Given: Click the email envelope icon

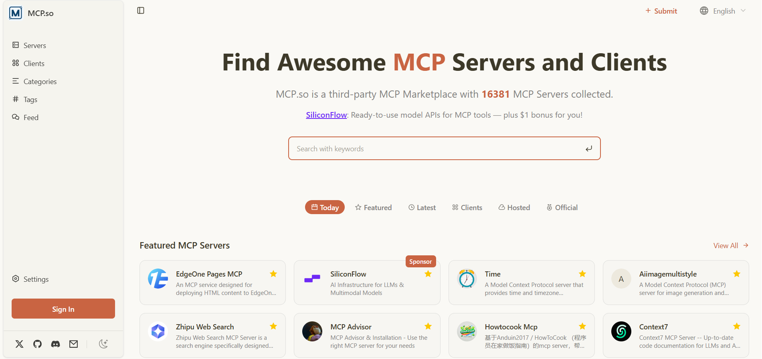Looking at the screenshot, I should click(x=73, y=344).
